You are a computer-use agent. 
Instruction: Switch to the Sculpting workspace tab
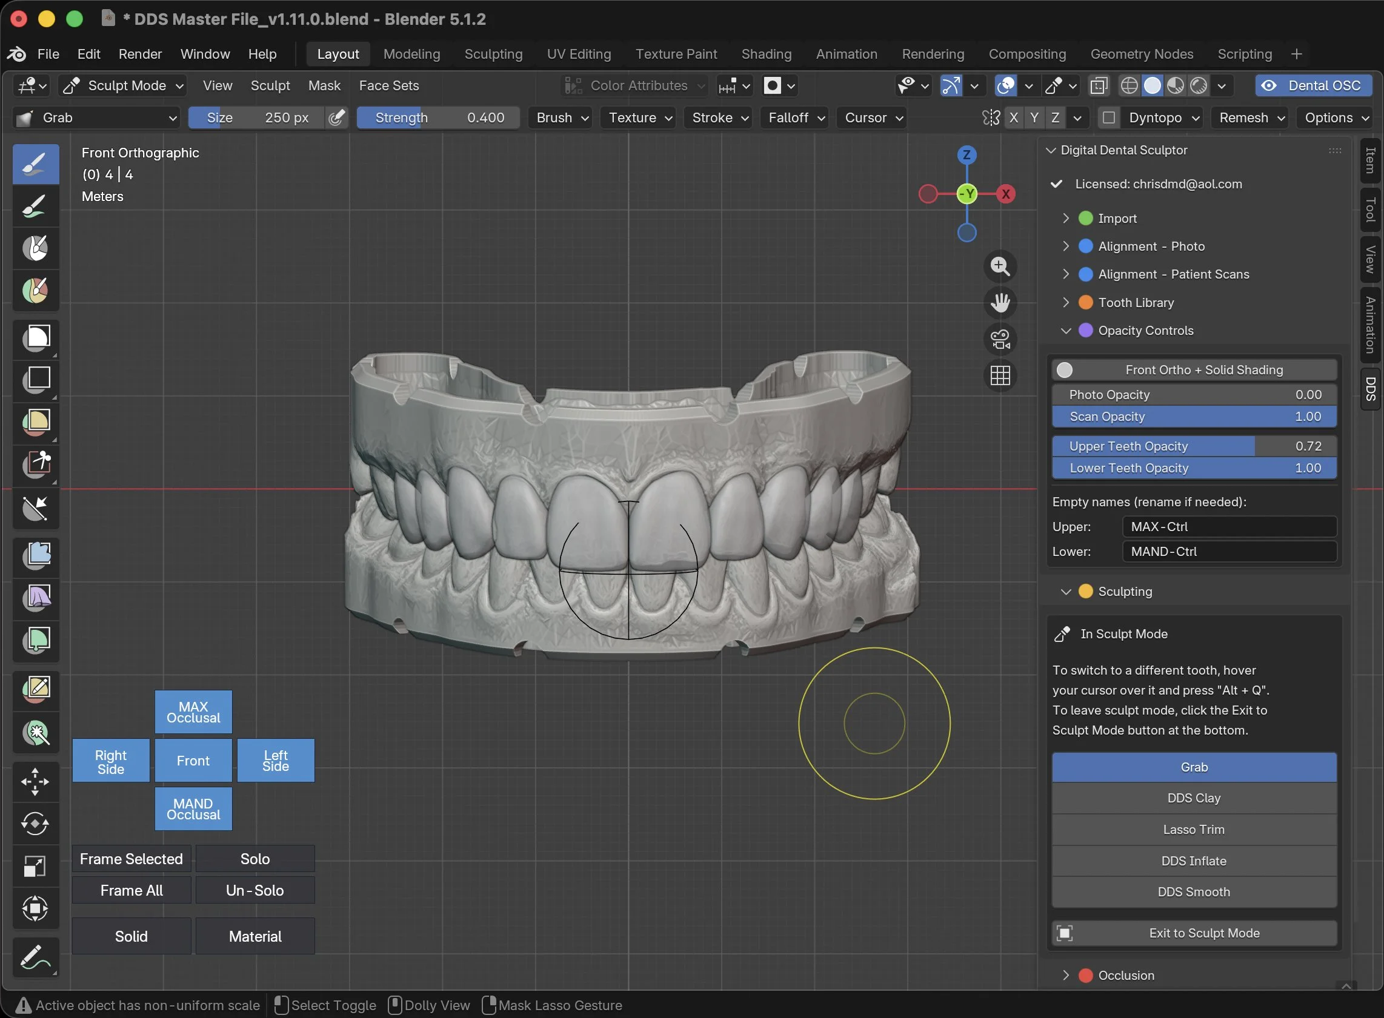(x=493, y=55)
